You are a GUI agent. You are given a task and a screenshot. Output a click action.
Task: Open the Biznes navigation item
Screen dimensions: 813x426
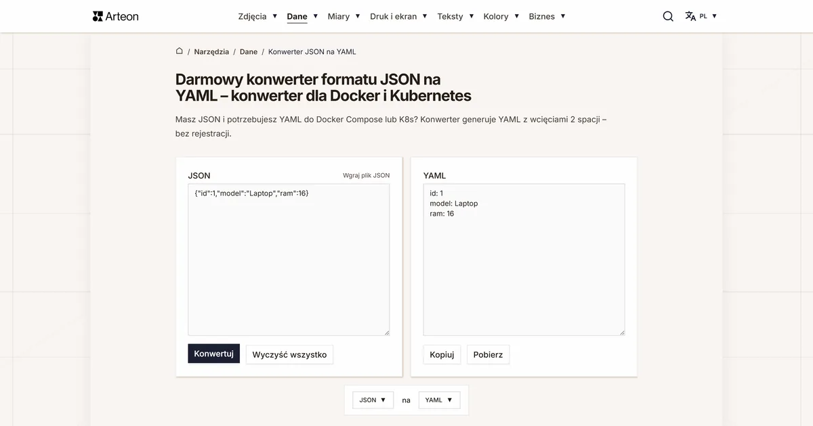[x=542, y=16]
